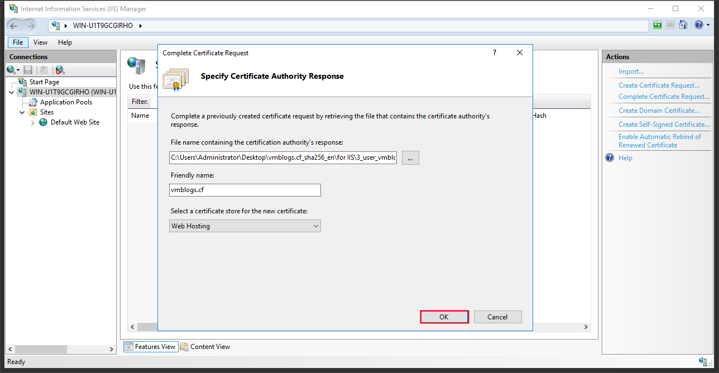Click the browse button with ellipsis
Screen dimensions: 719x373
pos(410,158)
